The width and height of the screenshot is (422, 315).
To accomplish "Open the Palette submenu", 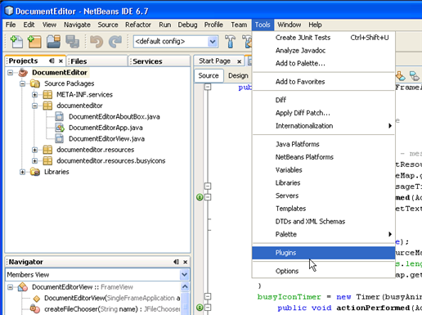I will (x=324, y=234).
